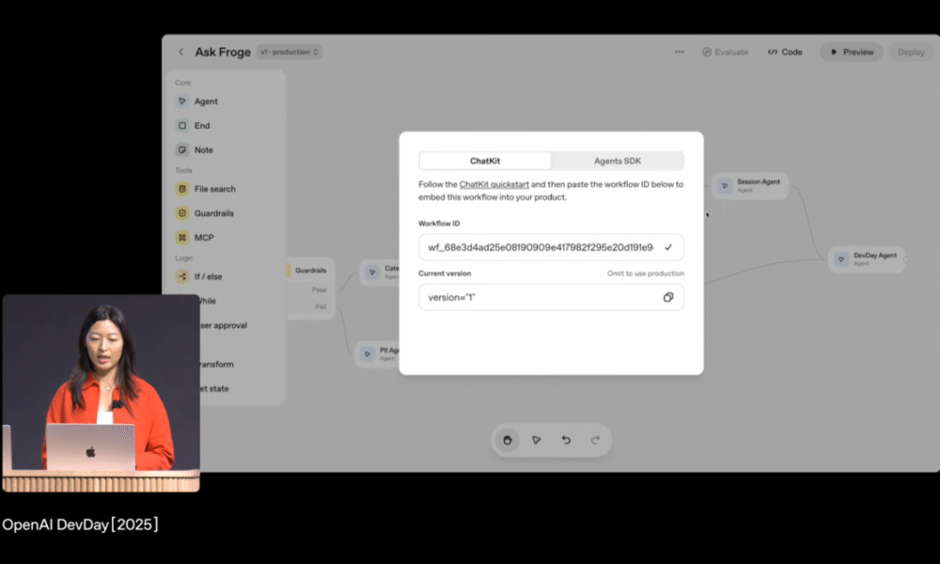This screenshot has width=940, height=564.
Task: Open the ChatKit quickstart link
Action: pyautogui.click(x=493, y=184)
